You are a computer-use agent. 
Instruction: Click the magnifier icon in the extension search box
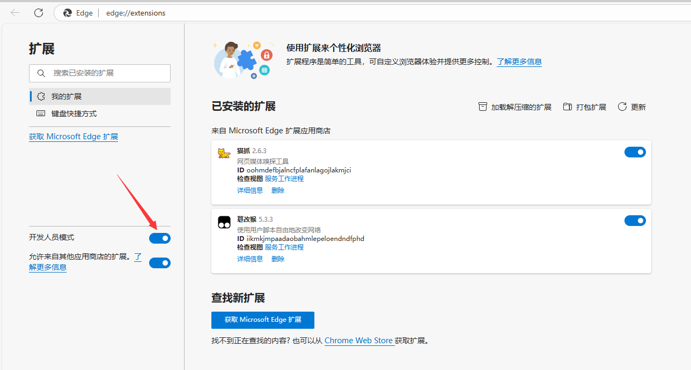point(41,73)
